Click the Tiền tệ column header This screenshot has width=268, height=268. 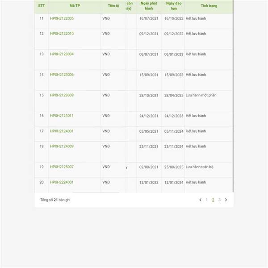113,6
